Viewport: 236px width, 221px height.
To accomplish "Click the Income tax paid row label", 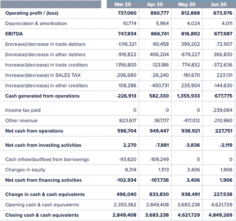I will point(23,110).
